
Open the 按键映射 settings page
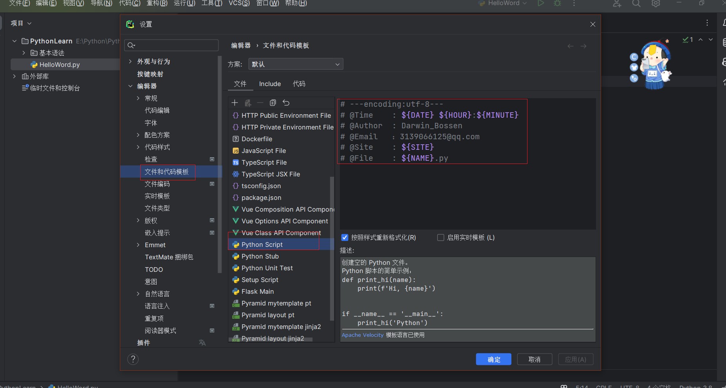150,74
